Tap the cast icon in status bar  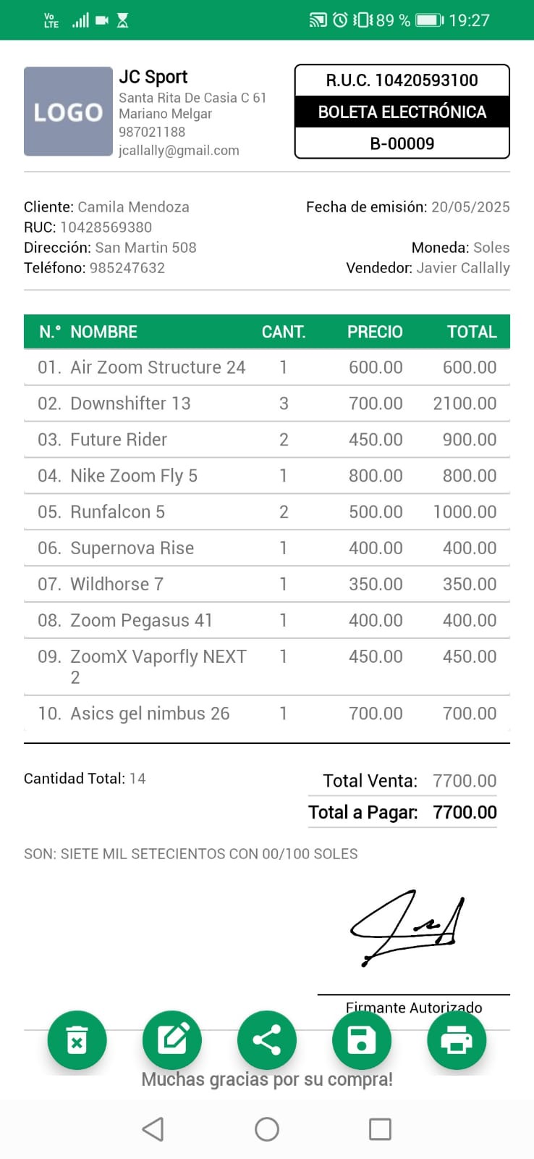pos(318,20)
